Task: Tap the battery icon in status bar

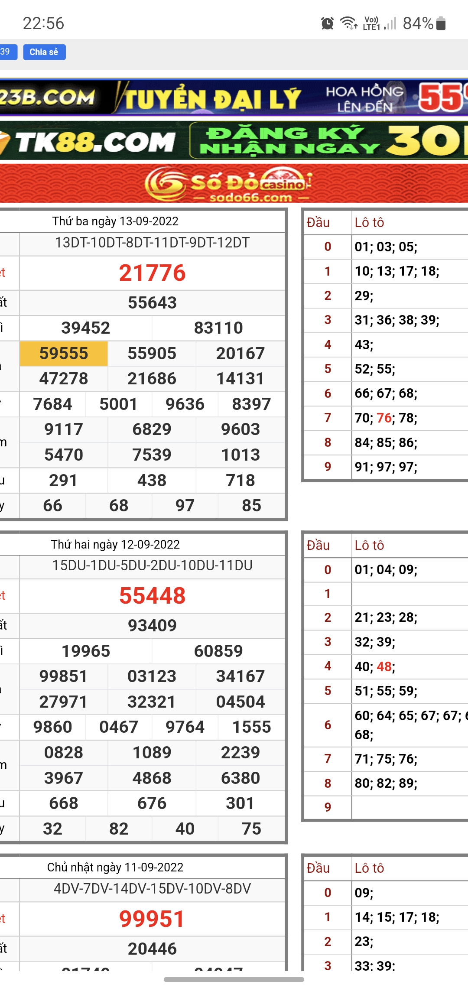Action: click(441, 23)
